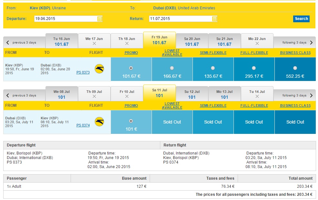The image size is (318, 200).
Task: Open the Return date calendar icon
Action: (x=214, y=19)
